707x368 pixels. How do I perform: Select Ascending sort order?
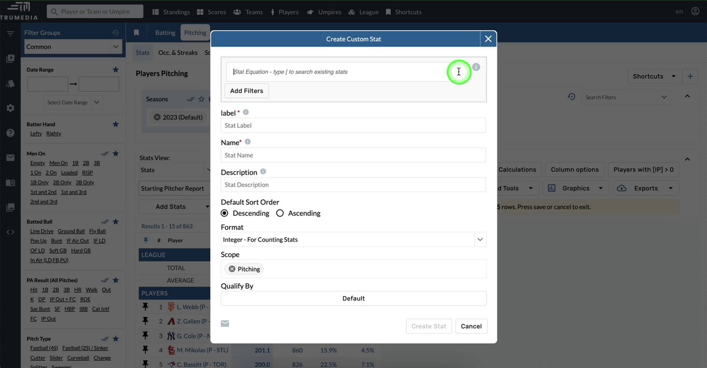coord(280,213)
